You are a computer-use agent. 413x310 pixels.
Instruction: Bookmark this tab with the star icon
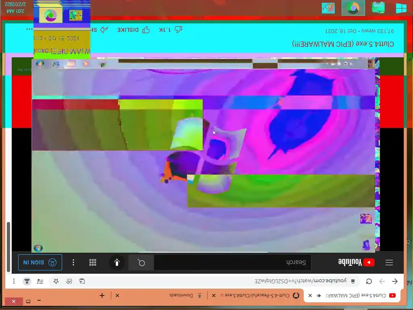[x=56, y=281]
